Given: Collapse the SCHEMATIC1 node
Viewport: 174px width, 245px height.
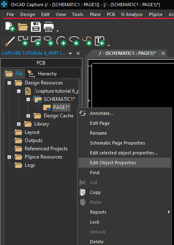Looking at the screenshot, I should pos(28,99).
